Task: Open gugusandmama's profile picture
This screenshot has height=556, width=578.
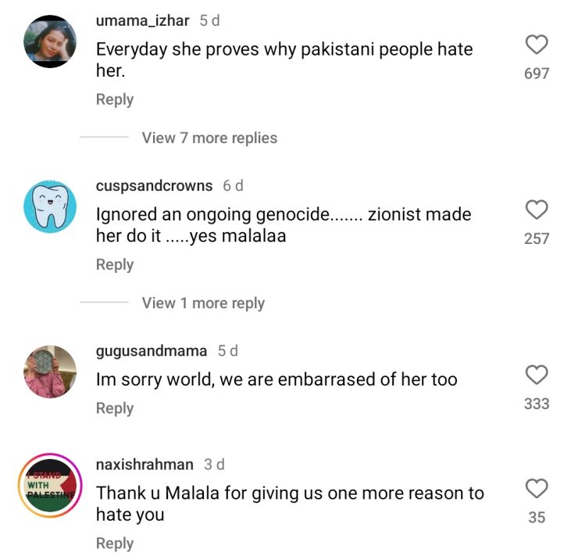Action: coord(50,371)
